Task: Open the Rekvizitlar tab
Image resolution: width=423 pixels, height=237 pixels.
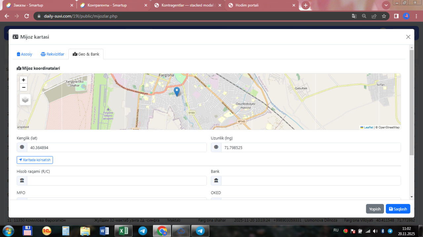Action: pyautogui.click(x=53, y=54)
